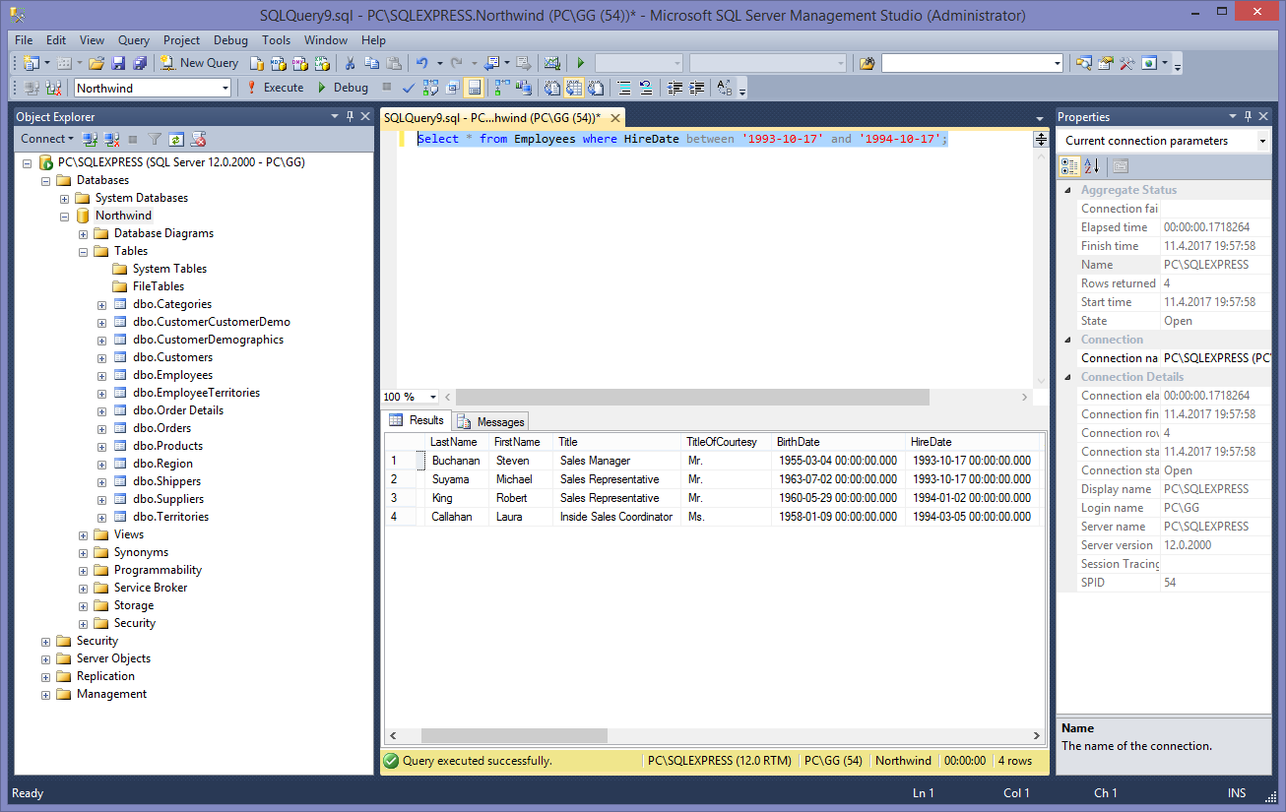Screen dimensions: 1286x812
Task: Click Disconnect icon in Object Explorer
Action: click(112, 139)
